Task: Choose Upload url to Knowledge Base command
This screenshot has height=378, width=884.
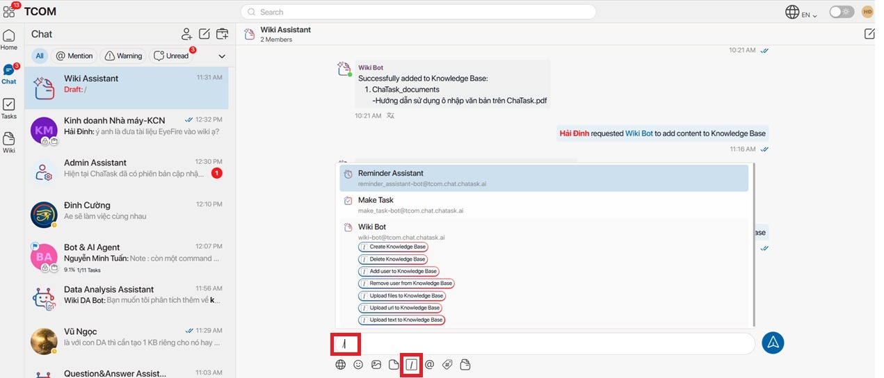Action: coord(400,308)
